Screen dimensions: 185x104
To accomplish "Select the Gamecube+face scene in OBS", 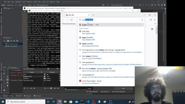I will coord(33,80).
